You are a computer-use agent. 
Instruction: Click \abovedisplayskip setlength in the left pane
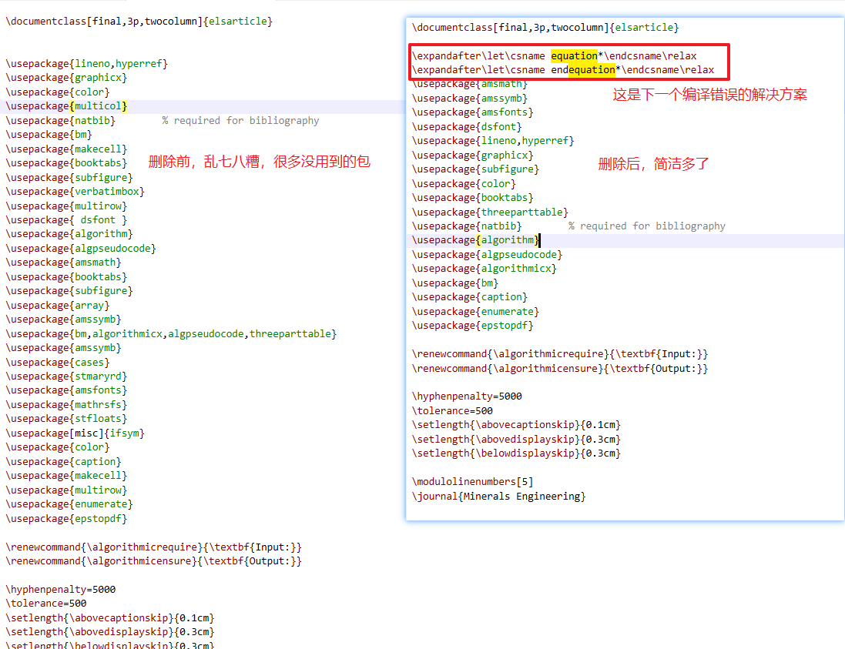[110, 632]
